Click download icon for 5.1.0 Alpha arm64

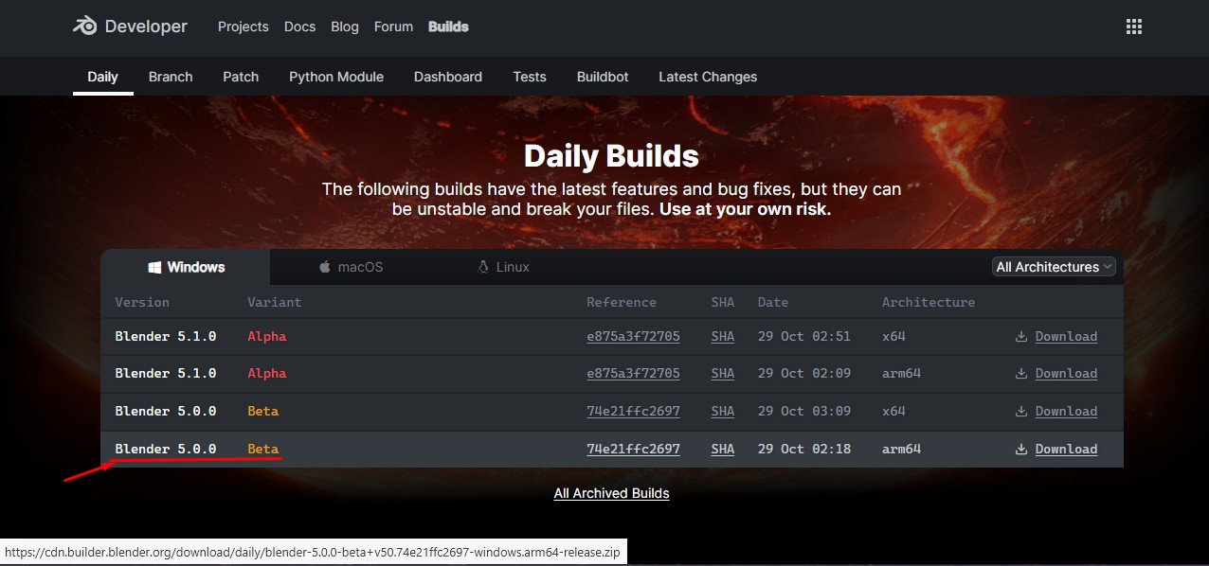pos(1021,373)
